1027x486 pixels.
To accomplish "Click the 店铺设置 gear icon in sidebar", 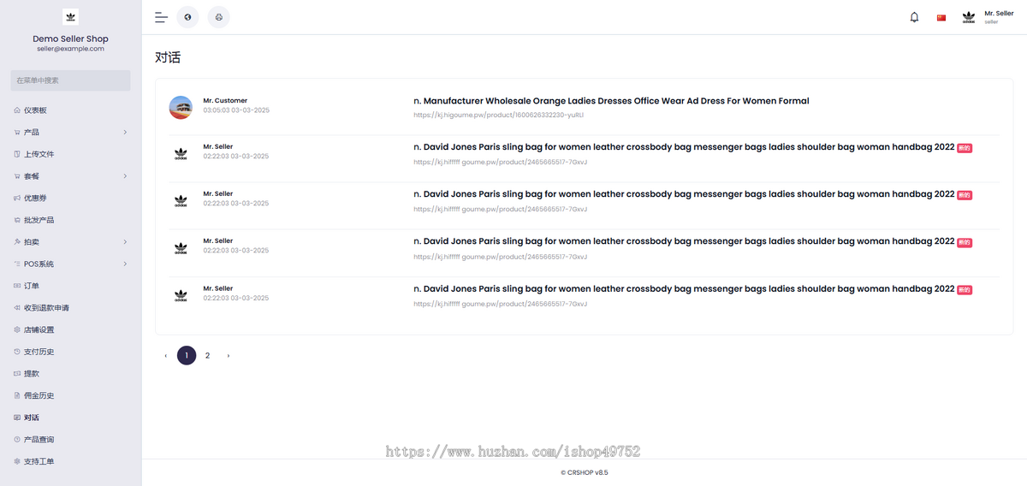I will click(x=17, y=329).
